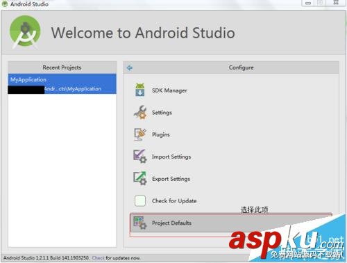Click the Plugins plug icon
The width and height of the screenshot is (347, 263).
140,134
